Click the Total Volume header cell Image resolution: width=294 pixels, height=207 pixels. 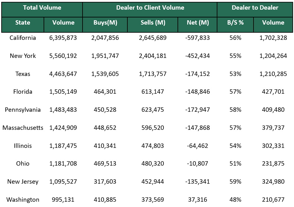click(x=42, y=8)
